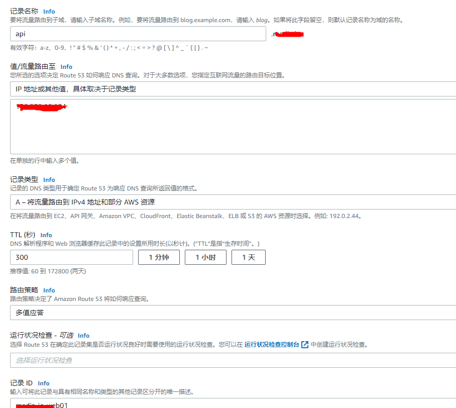456x408 pixels.
Task: Click Info next to 值/流量路由至
Action: 66,66
